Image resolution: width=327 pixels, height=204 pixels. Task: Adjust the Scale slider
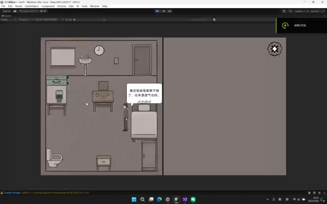tap(88, 19)
